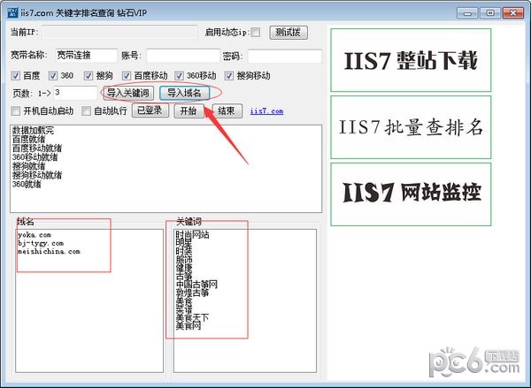Select keyword 时尚网站

[192, 234]
